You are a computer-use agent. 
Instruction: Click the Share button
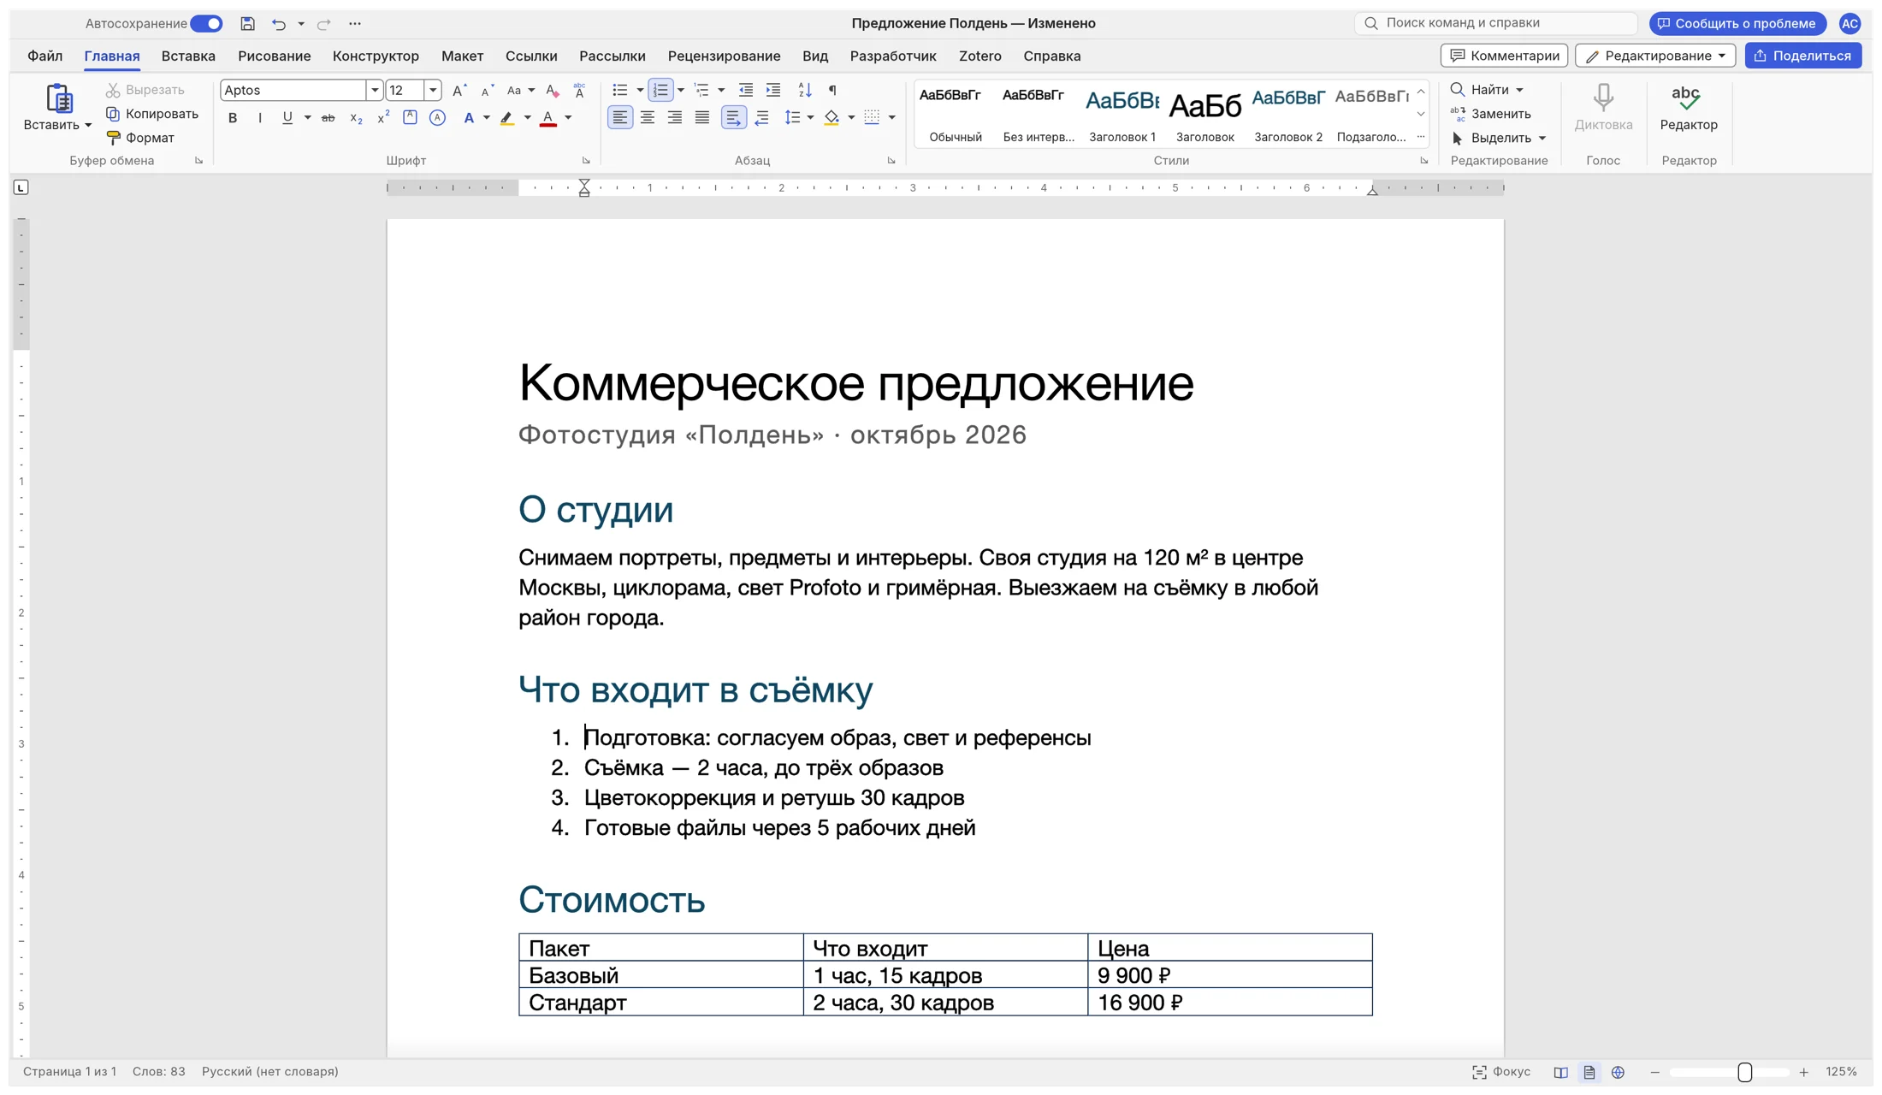coord(1802,56)
